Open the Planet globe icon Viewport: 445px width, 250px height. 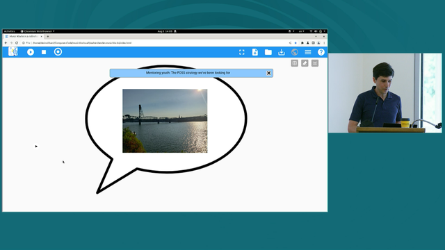tap(295, 52)
